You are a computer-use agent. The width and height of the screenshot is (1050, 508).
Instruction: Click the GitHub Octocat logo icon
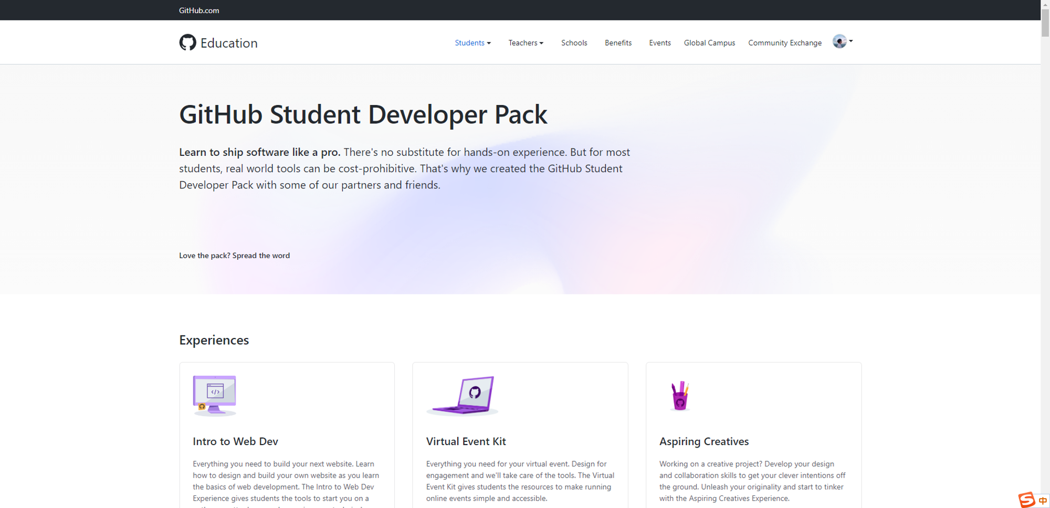coord(187,43)
